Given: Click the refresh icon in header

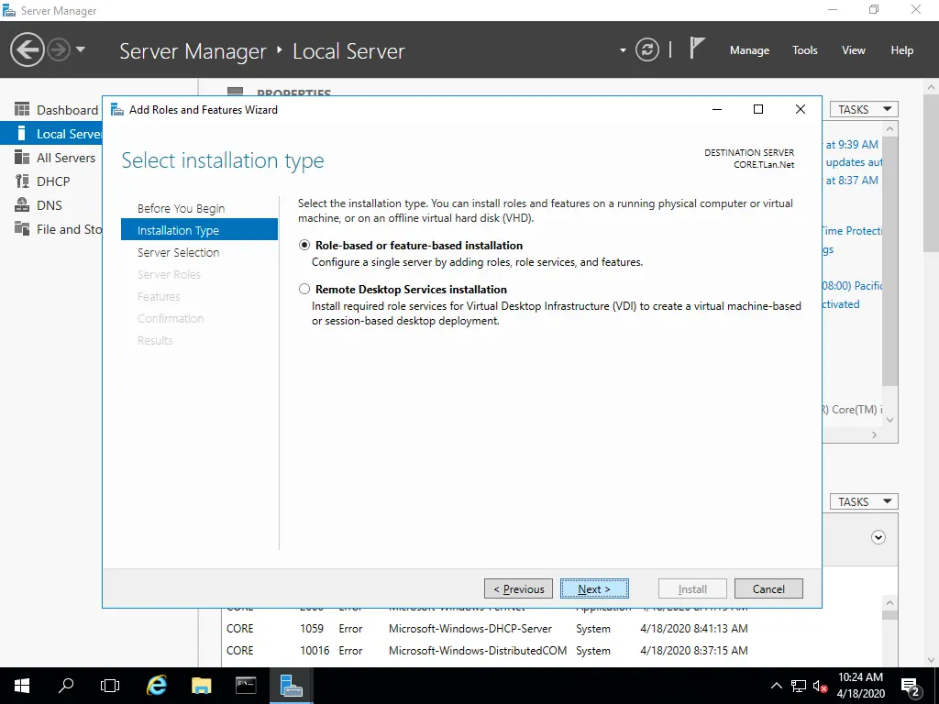Looking at the screenshot, I should pos(647,49).
